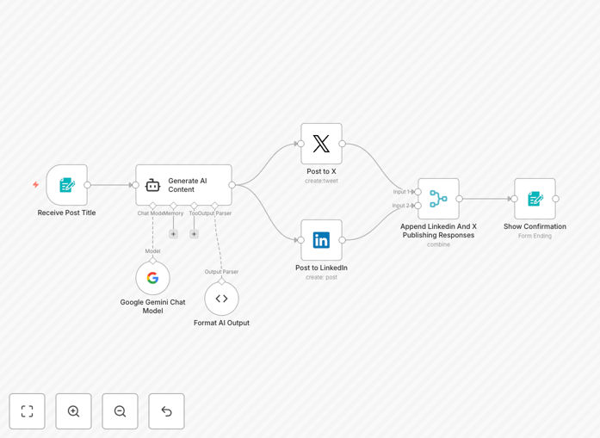Click the Output Parser diamond connector on agent
The width and height of the screenshot is (600, 438).
point(214,206)
